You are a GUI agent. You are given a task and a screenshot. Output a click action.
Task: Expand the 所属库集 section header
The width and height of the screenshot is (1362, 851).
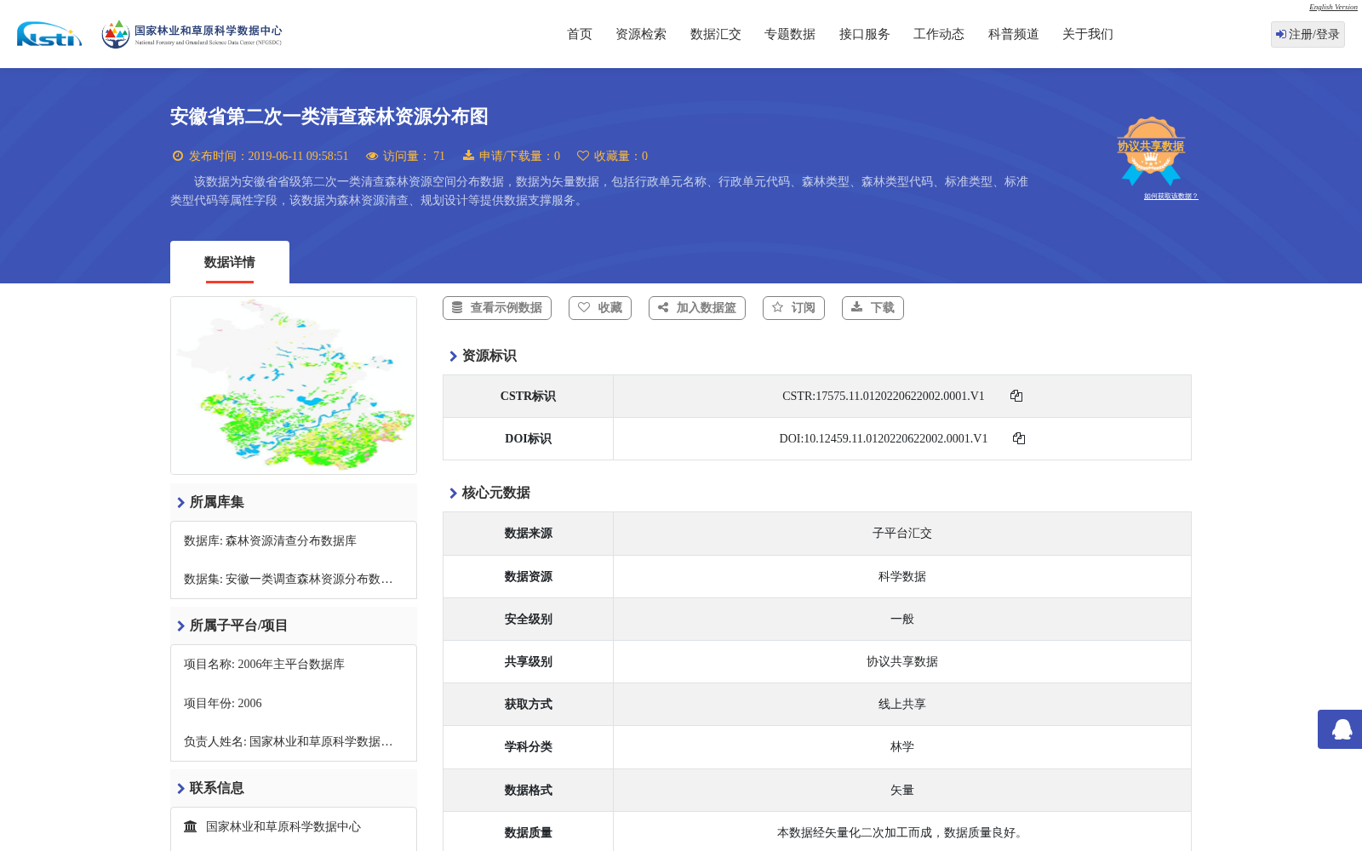click(294, 502)
